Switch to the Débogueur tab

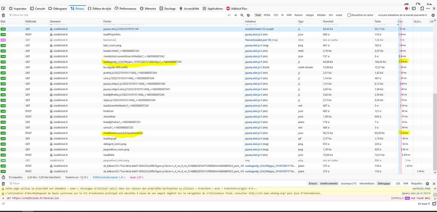[58, 9]
